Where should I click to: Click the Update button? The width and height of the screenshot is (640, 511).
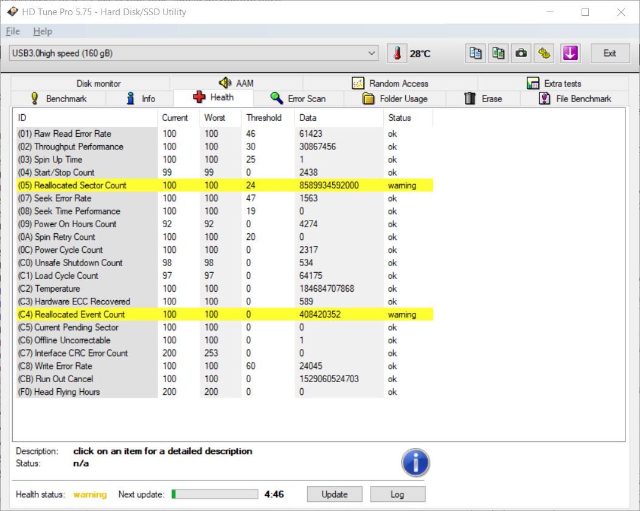click(334, 495)
